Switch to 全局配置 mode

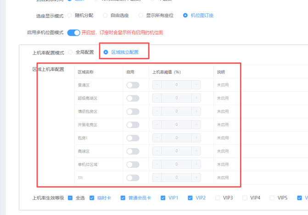pyautogui.click(x=70, y=52)
